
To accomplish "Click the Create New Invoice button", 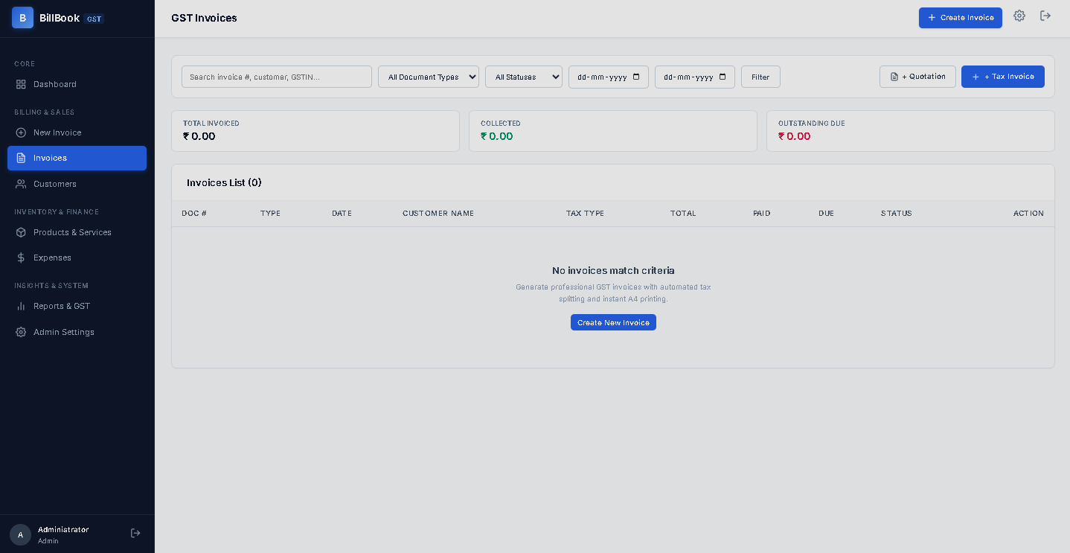I will tap(613, 322).
